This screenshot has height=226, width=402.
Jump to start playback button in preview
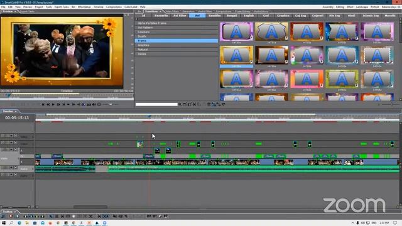pos(43,105)
